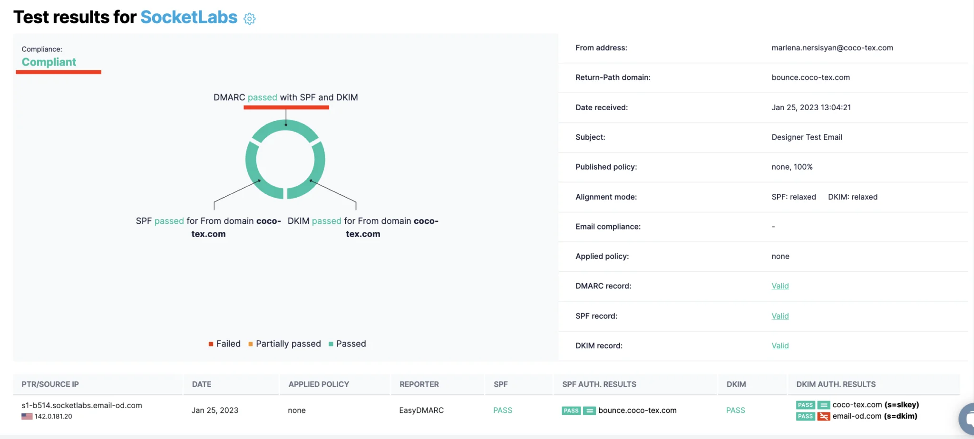The width and height of the screenshot is (974, 439).
Task: Click the 'From address:' label
Action: pyautogui.click(x=601, y=48)
